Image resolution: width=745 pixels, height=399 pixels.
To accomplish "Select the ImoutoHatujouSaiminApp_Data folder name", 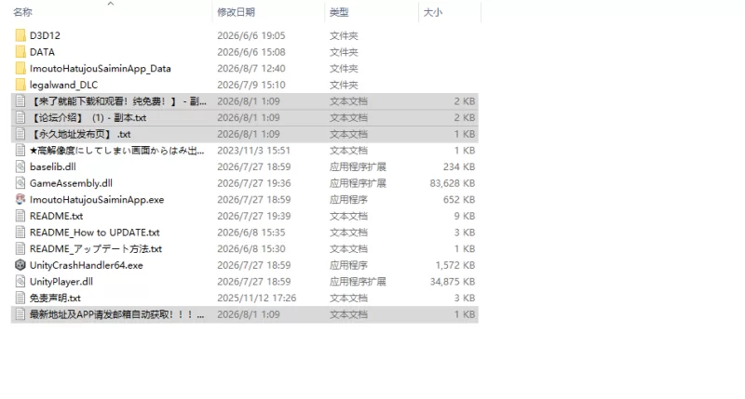I will click(101, 68).
